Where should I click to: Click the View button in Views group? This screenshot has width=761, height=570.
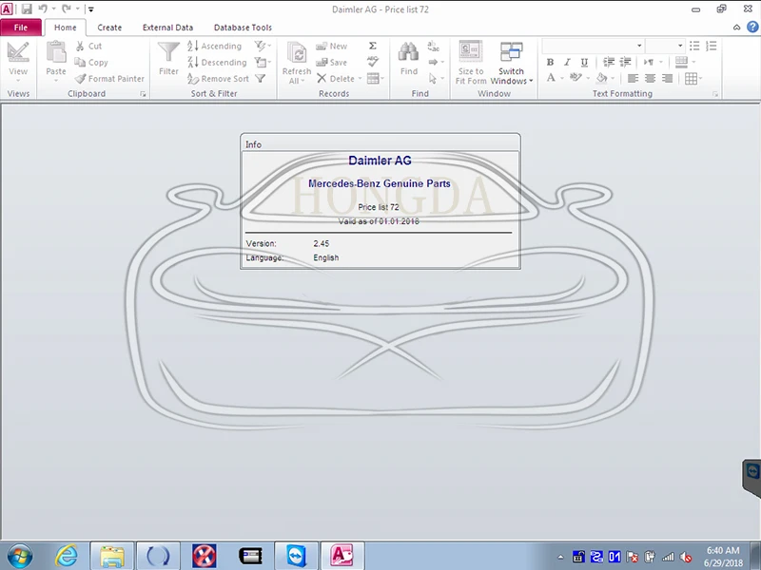click(x=18, y=62)
